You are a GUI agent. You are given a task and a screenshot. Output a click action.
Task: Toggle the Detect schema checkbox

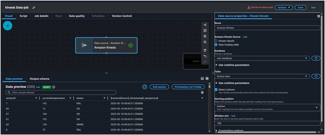coord(216,90)
